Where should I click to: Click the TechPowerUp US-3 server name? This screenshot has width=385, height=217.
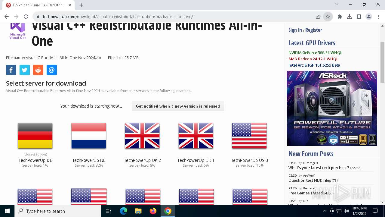pos(249,160)
